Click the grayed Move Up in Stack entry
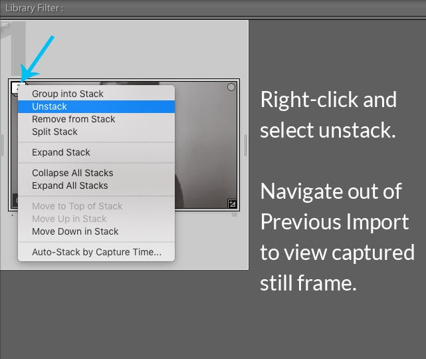 pyautogui.click(x=69, y=219)
